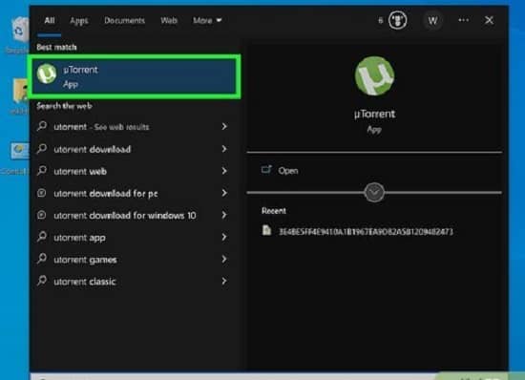The height and width of the screenshot is (380, 525).
Task: Expand arrow for 'utorrent - See web results'
Action: pos(224,127)
